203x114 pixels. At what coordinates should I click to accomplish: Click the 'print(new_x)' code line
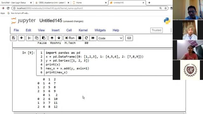click(56, 72)
